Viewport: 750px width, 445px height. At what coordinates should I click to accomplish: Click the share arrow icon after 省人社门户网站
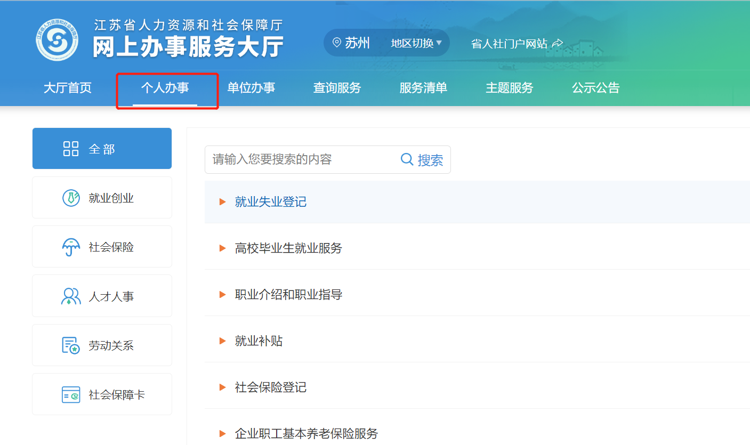pyautogui.click(x=557, y=44)
